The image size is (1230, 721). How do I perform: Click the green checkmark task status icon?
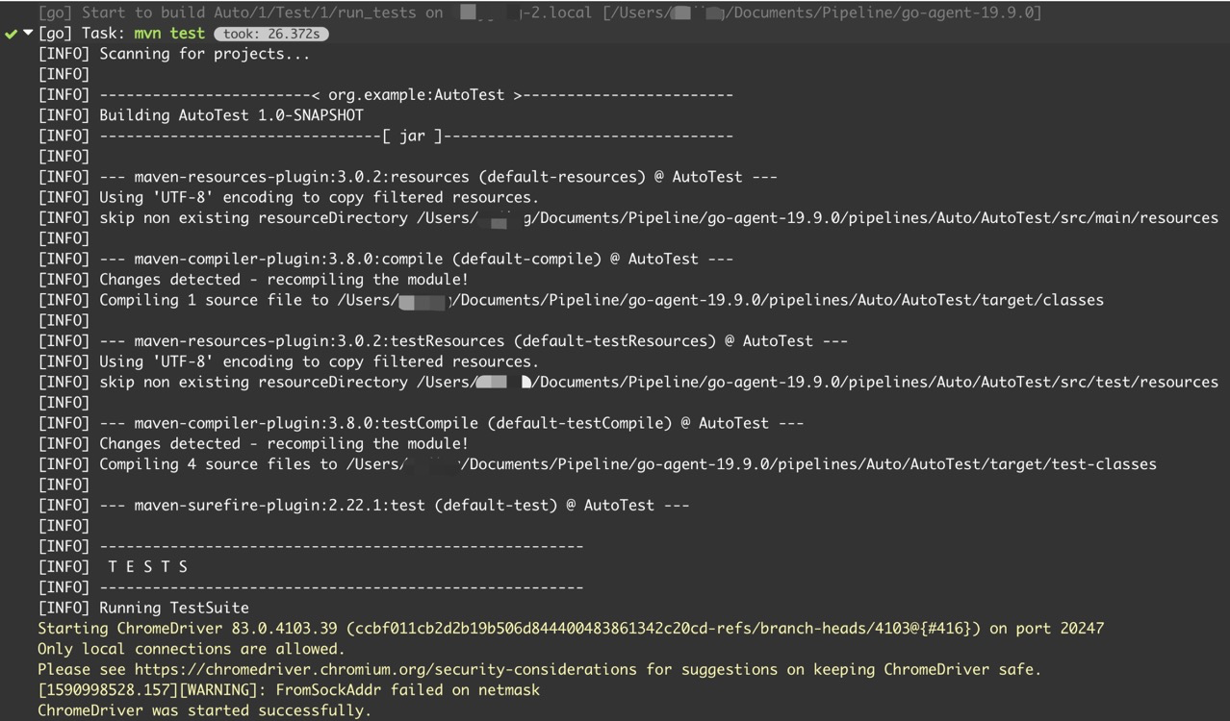pos(11,34)
